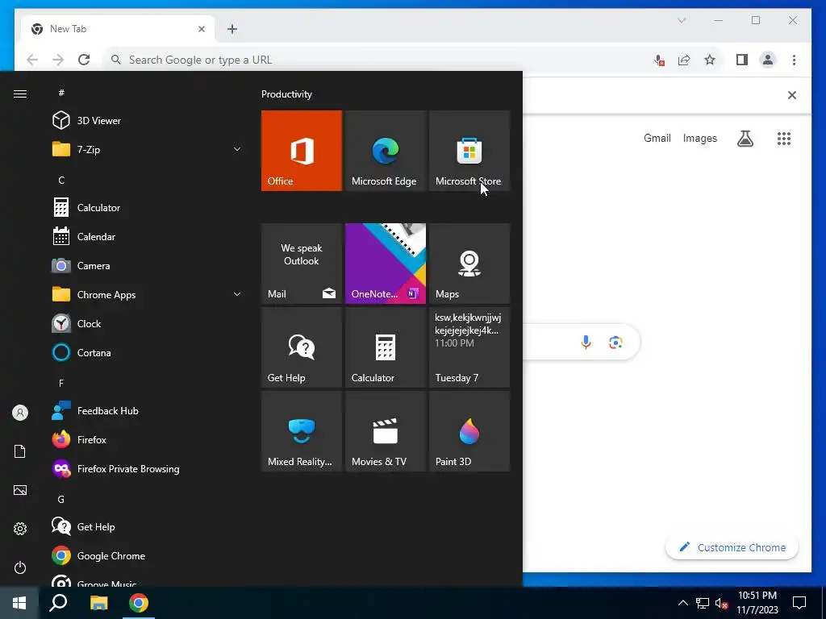
Task: Expand the Chrome Apps folder chevron
Action: (237, 295)
